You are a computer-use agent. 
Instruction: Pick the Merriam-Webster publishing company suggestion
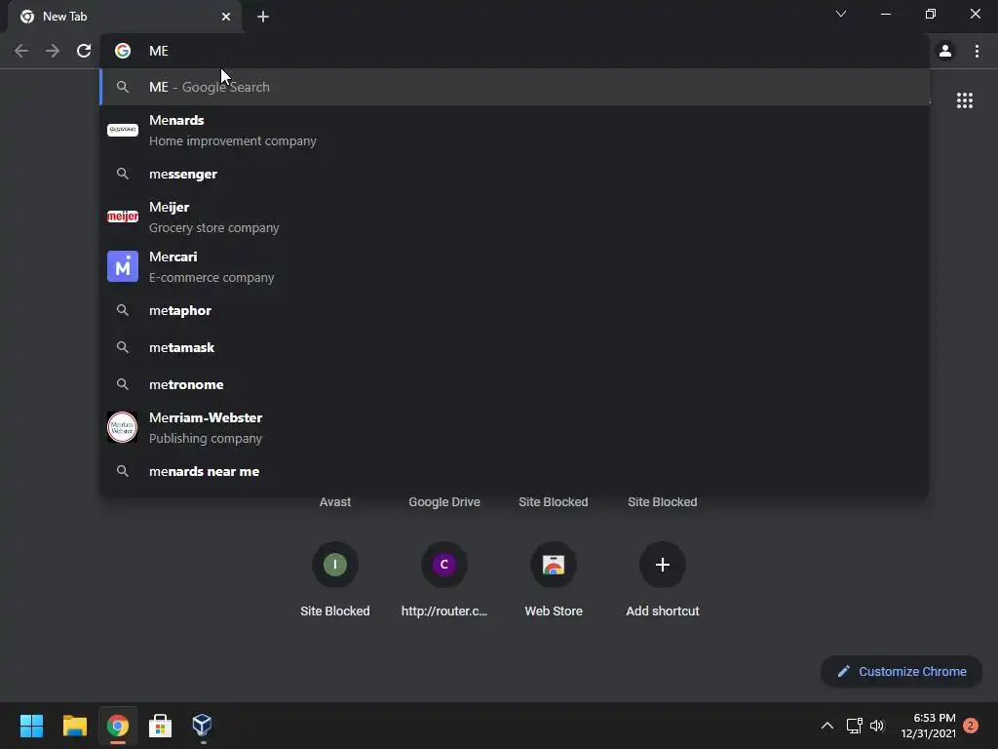pos(515,427)
